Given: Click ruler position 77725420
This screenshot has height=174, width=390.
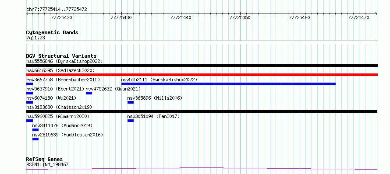Looking at the screenshot, I should 61,17.
